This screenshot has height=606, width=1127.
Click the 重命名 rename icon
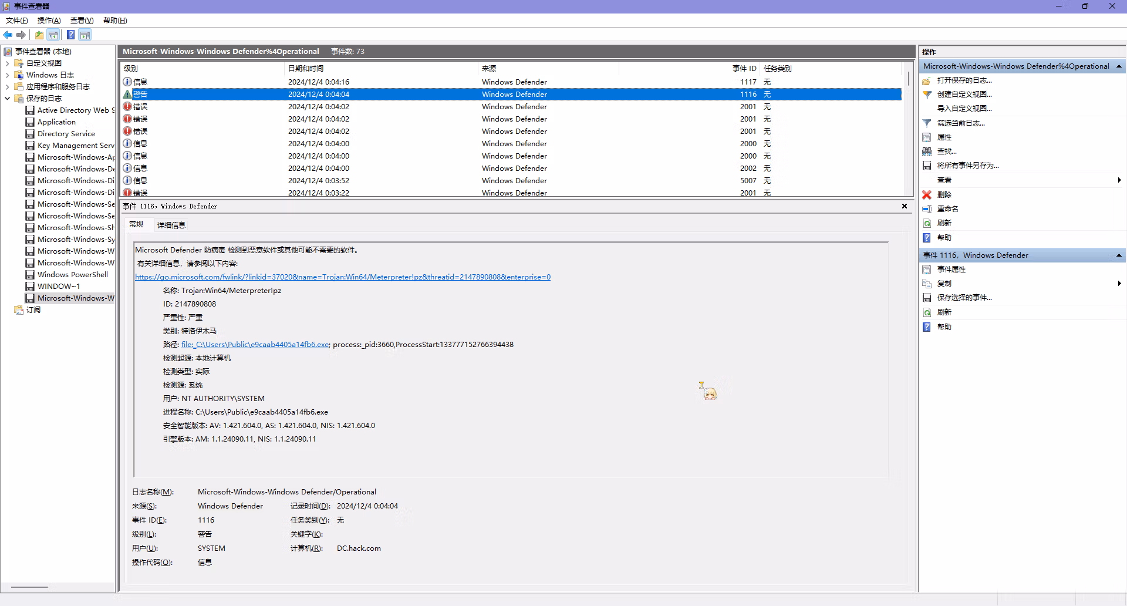coord(927,209)
